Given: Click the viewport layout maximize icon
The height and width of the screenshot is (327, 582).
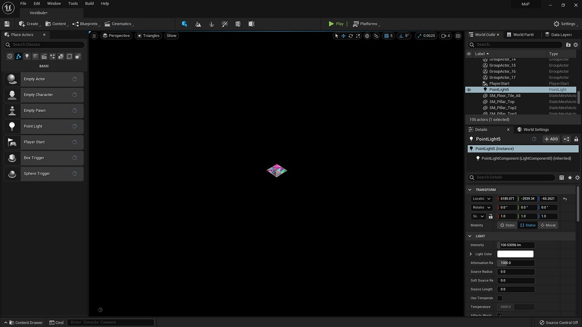Looking at the screenshot, I should click(458, 36).
